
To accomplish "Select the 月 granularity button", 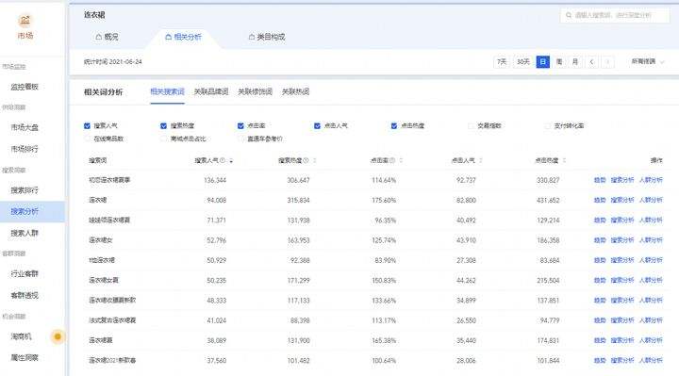I will (575, 62).
